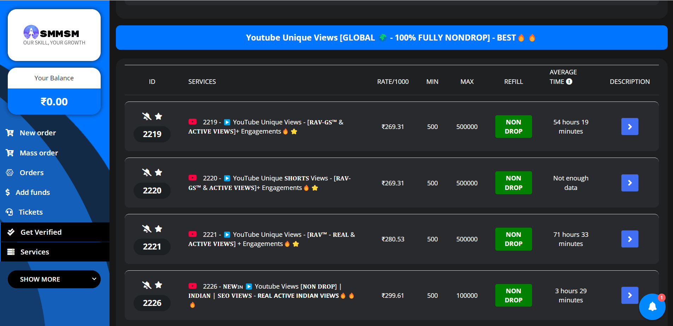Image resolution: width=673 pixels, height=326 pixels.
Task: Expand description arrow for service 2219
Action: point(630,127)
